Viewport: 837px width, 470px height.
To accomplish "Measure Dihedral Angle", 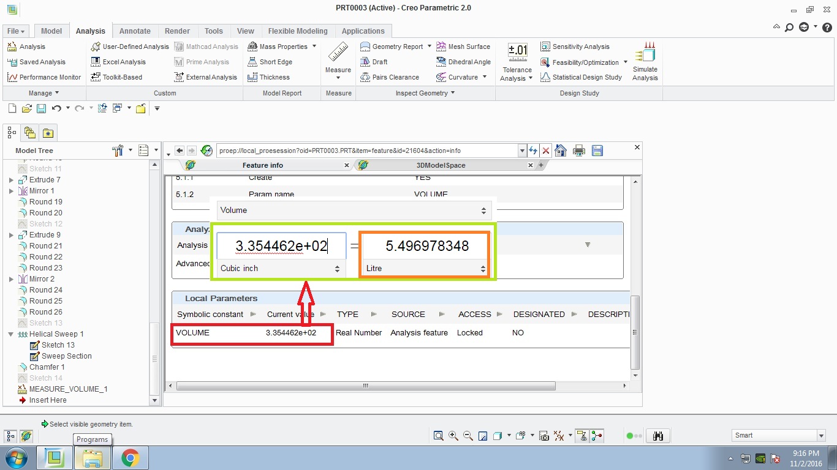I will click(x=463, y=62).
